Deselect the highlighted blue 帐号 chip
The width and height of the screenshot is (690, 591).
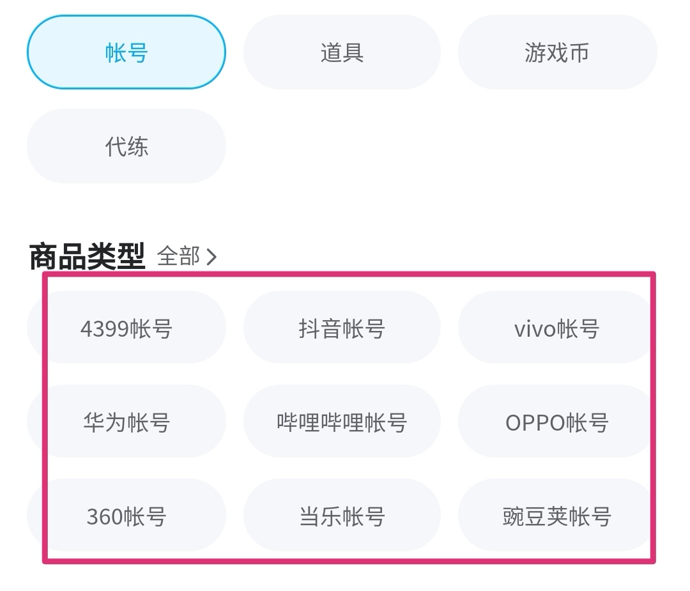(126, 52)
